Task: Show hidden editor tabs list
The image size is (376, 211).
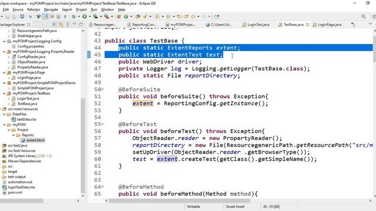Action: [352, 25]
